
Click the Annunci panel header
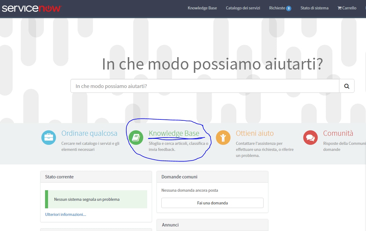[212, 225]
